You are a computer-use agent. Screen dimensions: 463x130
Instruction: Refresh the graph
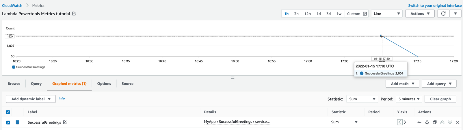[443, 14]
